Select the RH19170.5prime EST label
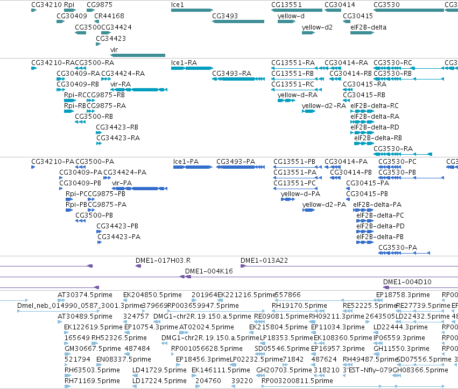Viewport: 458px width, 389px height. pyautogui.click(x=299, y=306)
